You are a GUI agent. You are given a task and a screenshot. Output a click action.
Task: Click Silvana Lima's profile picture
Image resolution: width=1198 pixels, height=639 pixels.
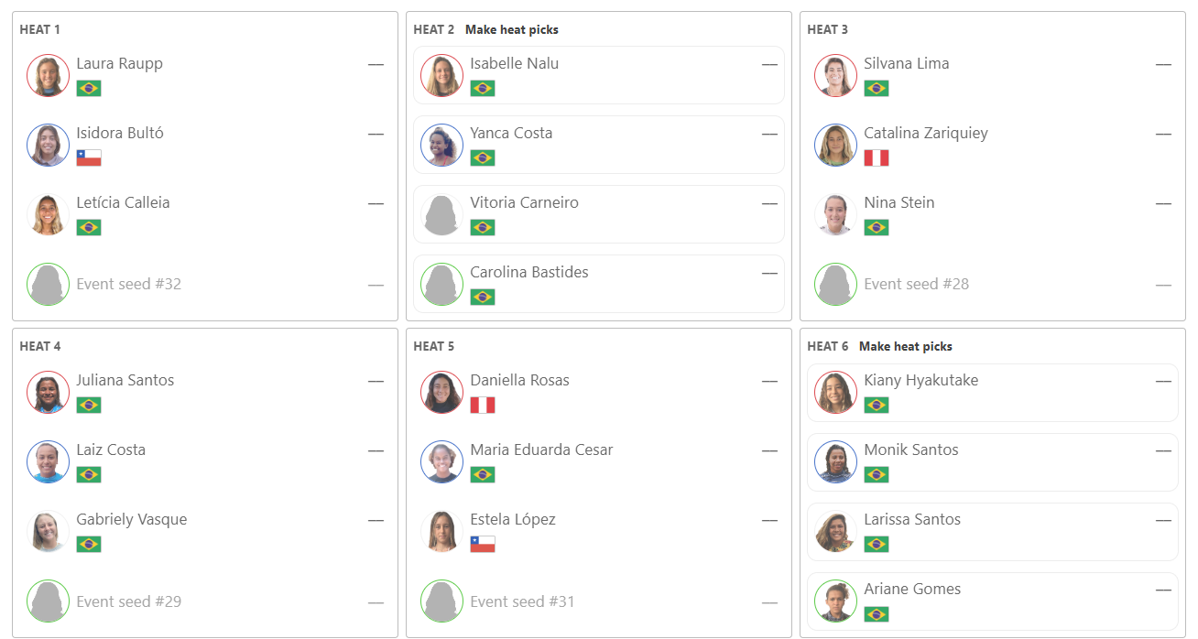click(x=836, y=75)
